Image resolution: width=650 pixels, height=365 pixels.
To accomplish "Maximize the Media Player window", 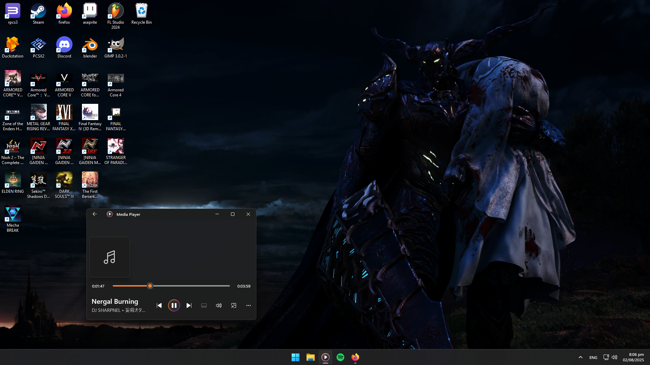I will (x=233, y=214).
